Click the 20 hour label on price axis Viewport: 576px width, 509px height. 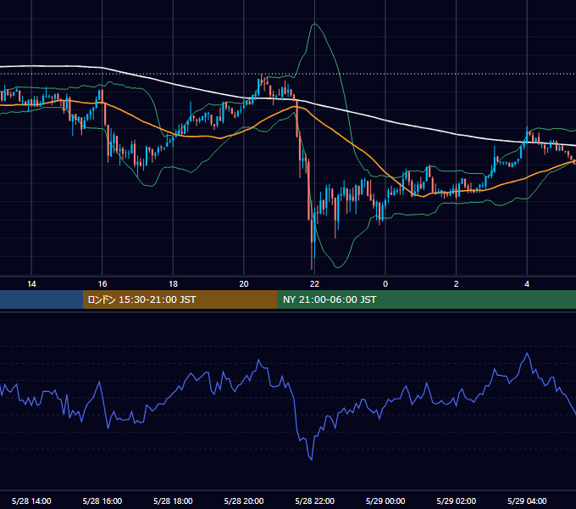tap(244, 284)
